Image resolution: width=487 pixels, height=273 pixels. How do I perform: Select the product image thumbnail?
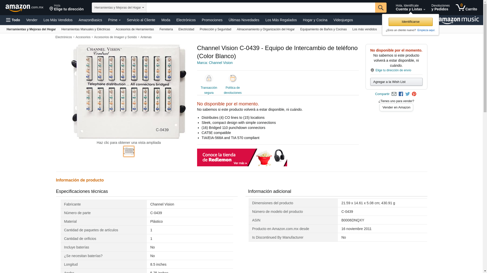129,151
